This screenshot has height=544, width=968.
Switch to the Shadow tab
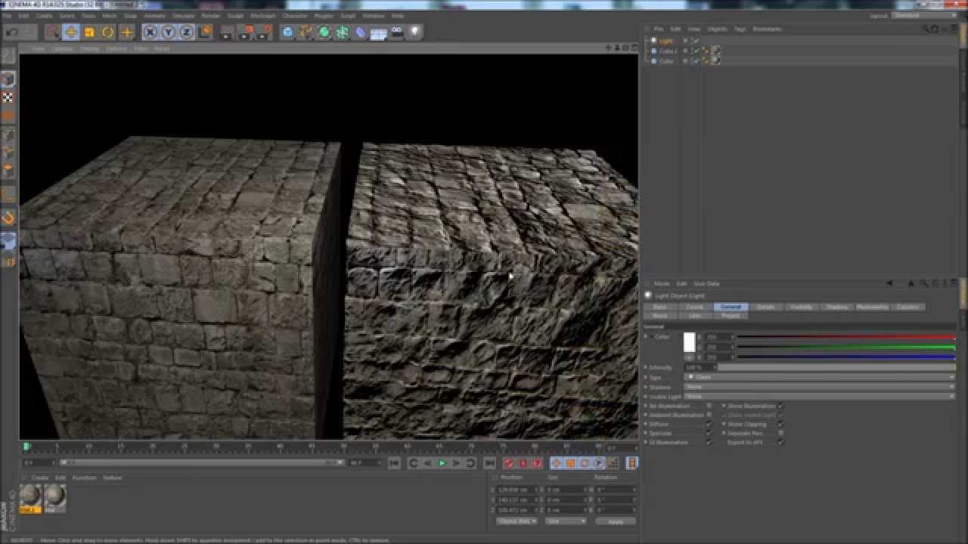(x=837, y=307)
